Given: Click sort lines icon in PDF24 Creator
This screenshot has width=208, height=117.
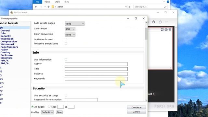Looking at the screenshot, I should tap(167, 22).
